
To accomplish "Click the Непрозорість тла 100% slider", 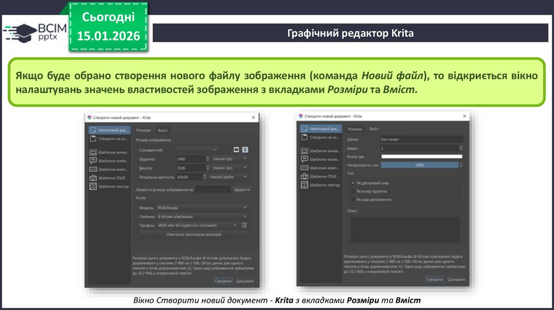I will coord(420,165).
